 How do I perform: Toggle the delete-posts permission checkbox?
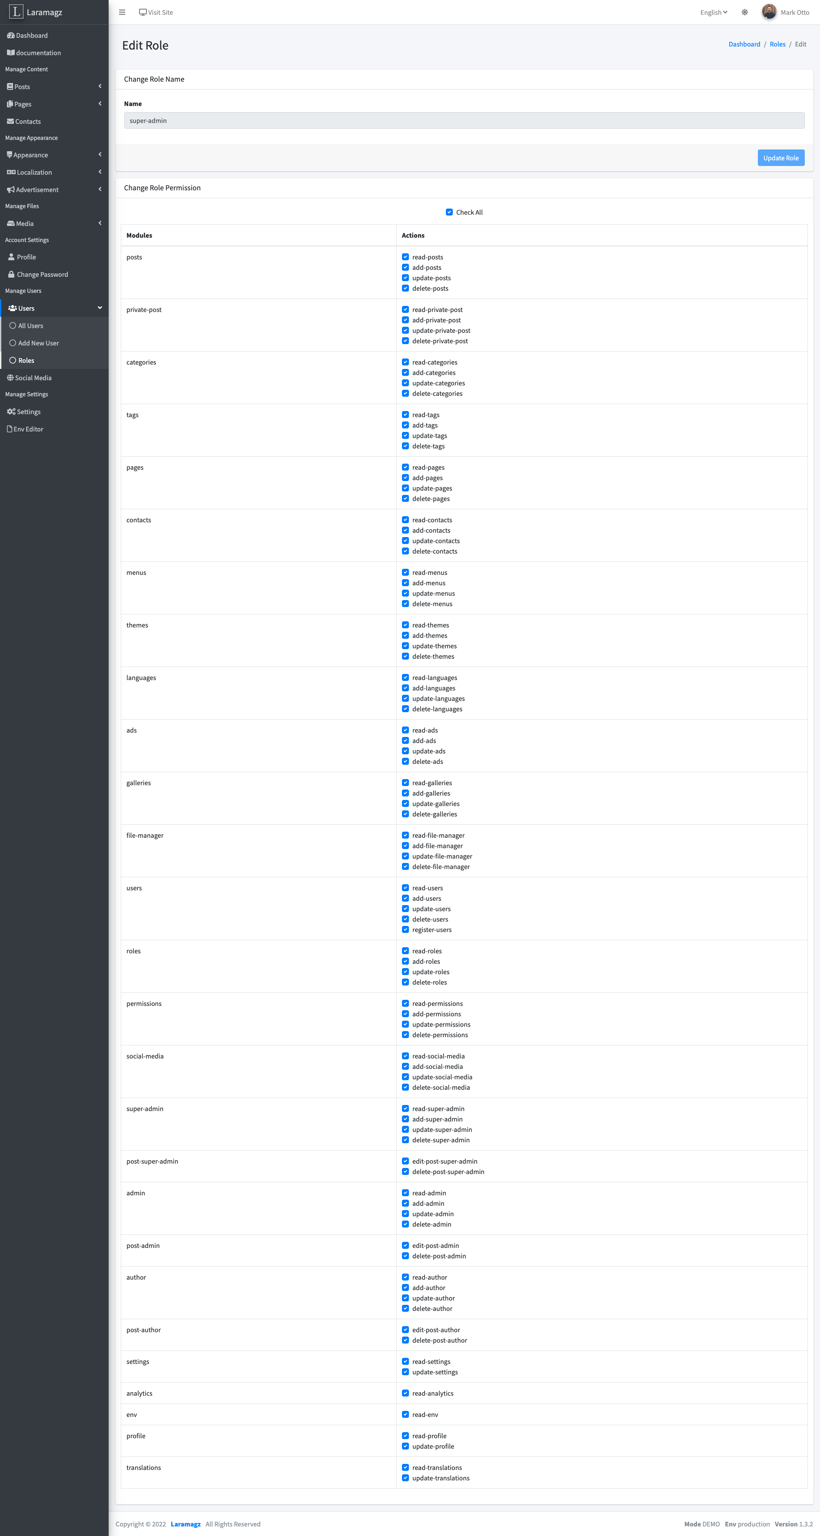[405, 289]
